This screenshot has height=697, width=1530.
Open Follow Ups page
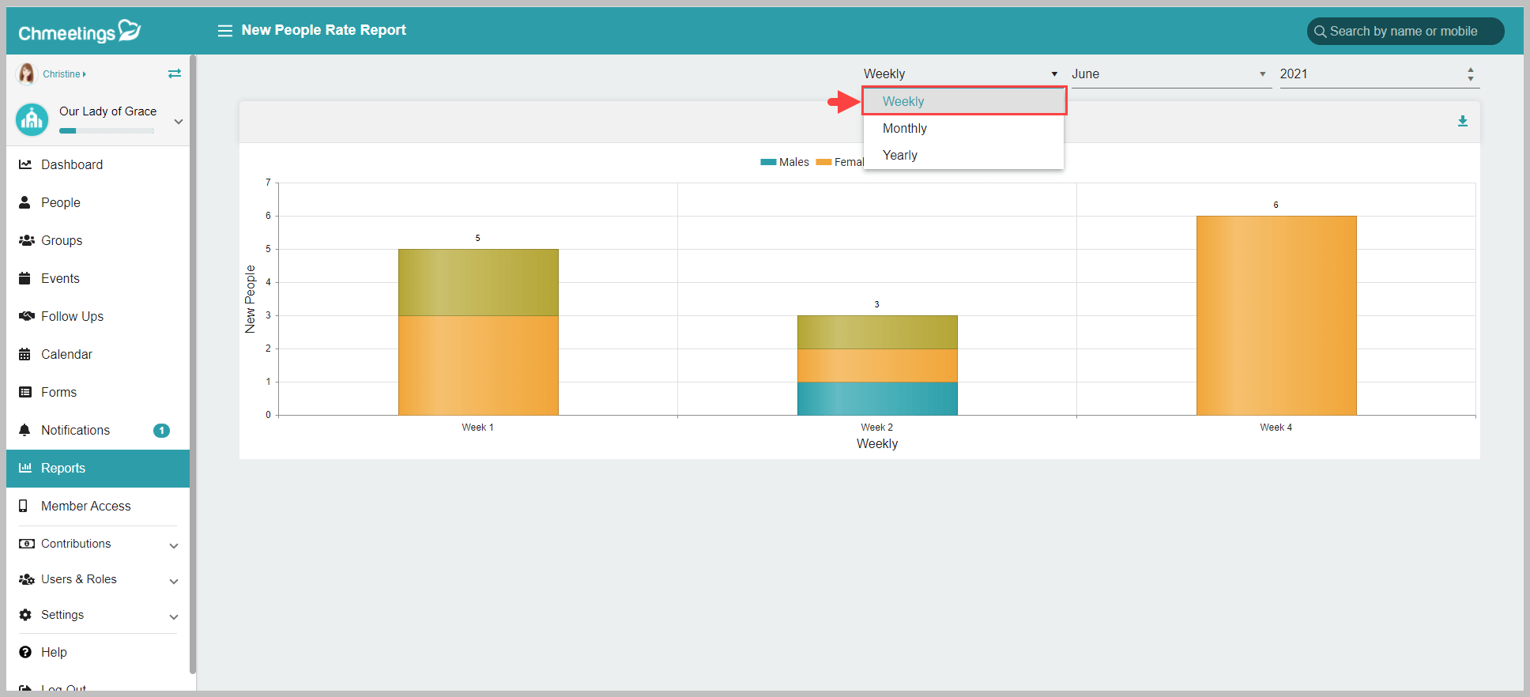72,316
